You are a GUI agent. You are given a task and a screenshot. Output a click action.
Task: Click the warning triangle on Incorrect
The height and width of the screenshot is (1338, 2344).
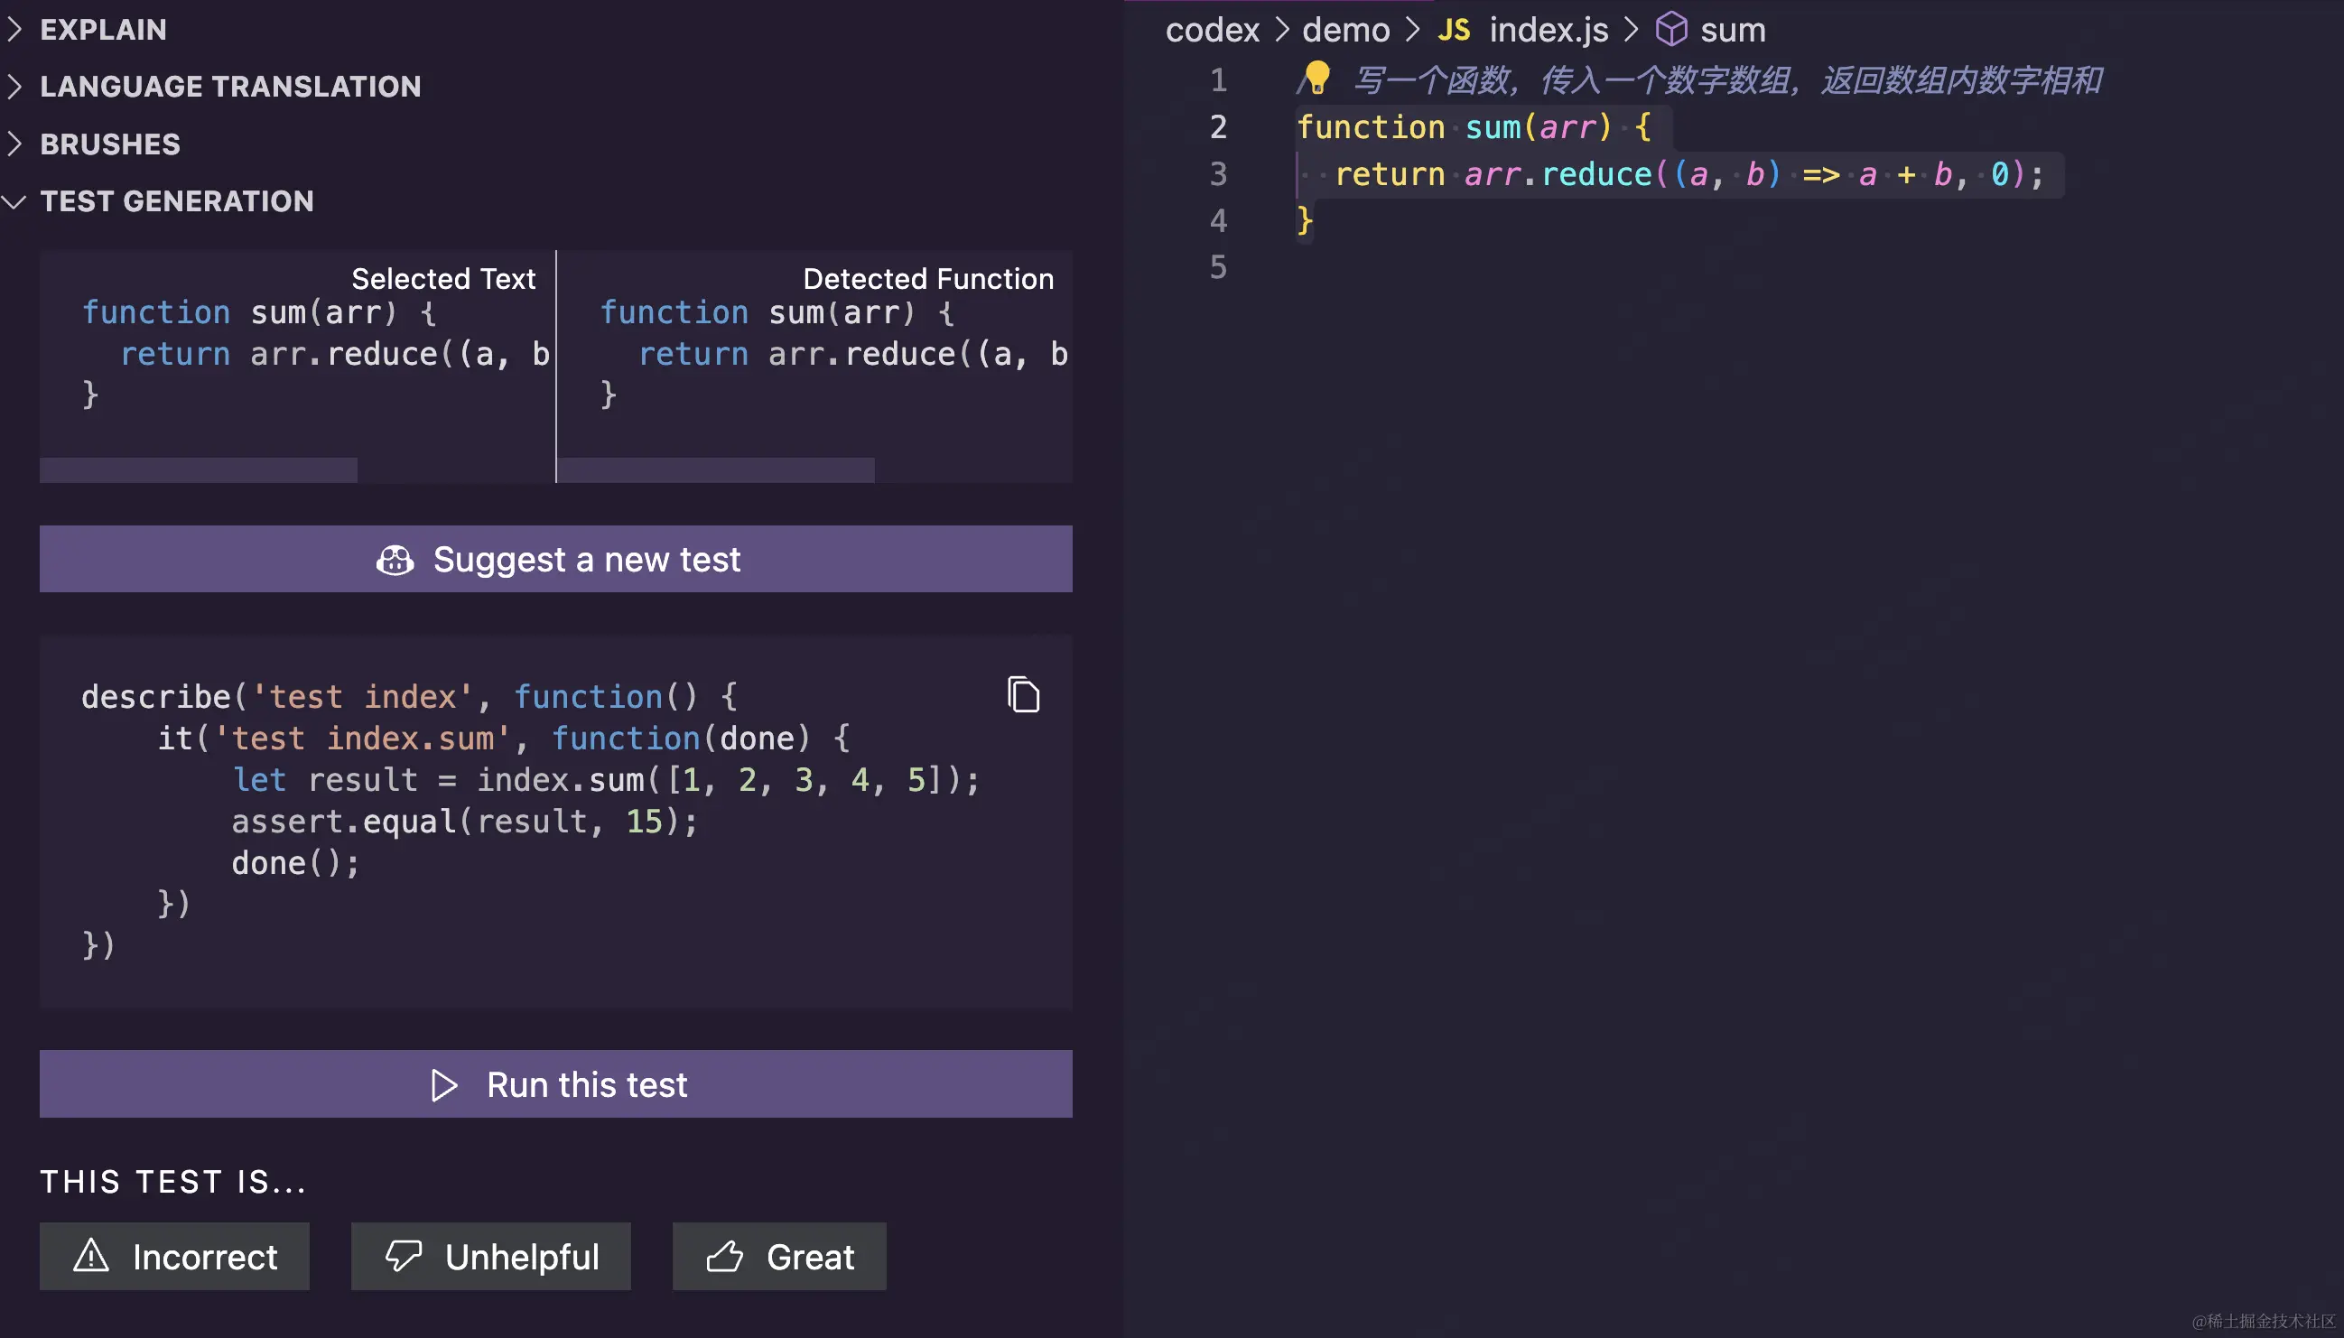91,1256
